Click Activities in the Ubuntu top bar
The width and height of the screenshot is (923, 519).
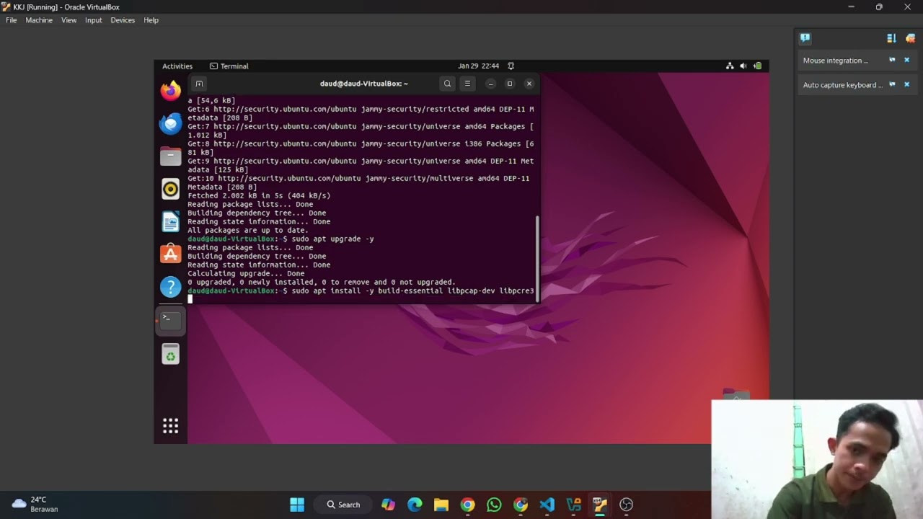pyautogui.click(x=177, y=66)
